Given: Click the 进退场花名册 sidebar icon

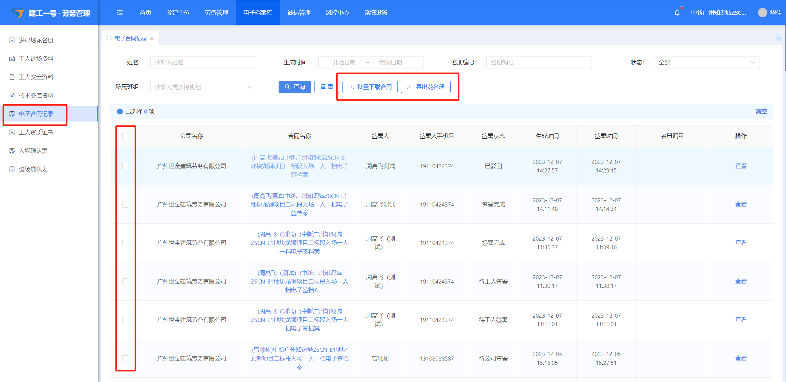Looking at the screenshot, I should pos(12,40).
